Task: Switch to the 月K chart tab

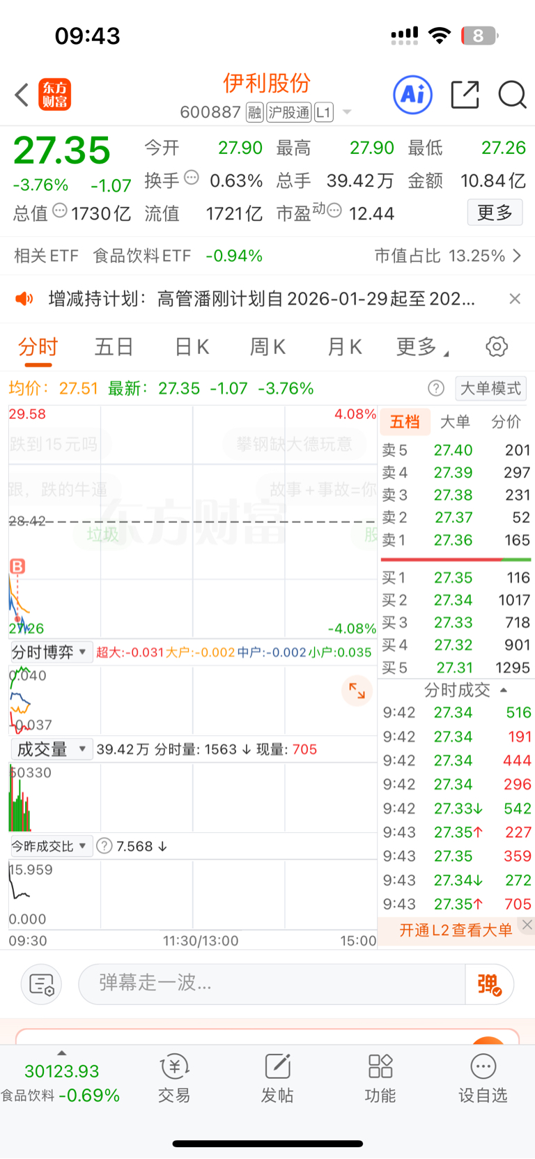Action: coord(344,346)
